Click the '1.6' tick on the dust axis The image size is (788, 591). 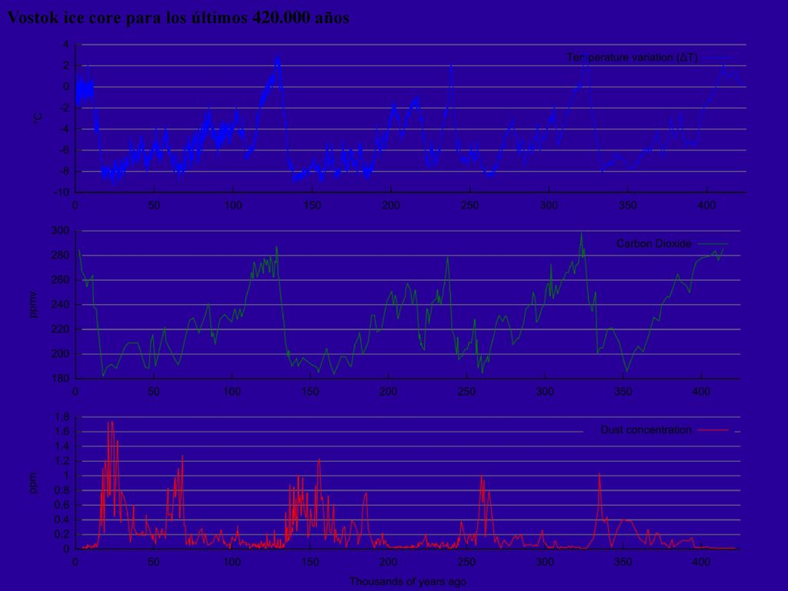pyautogui.click(x=62, y=432)
